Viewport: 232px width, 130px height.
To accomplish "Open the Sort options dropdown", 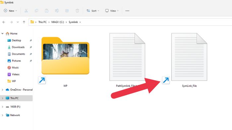I will point(93,11).
